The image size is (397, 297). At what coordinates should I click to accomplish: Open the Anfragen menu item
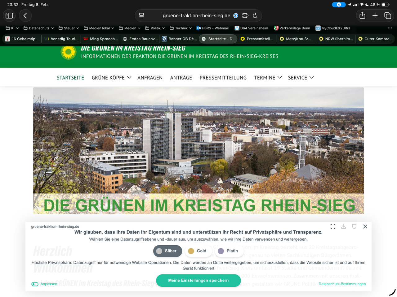tap(150, 78)
